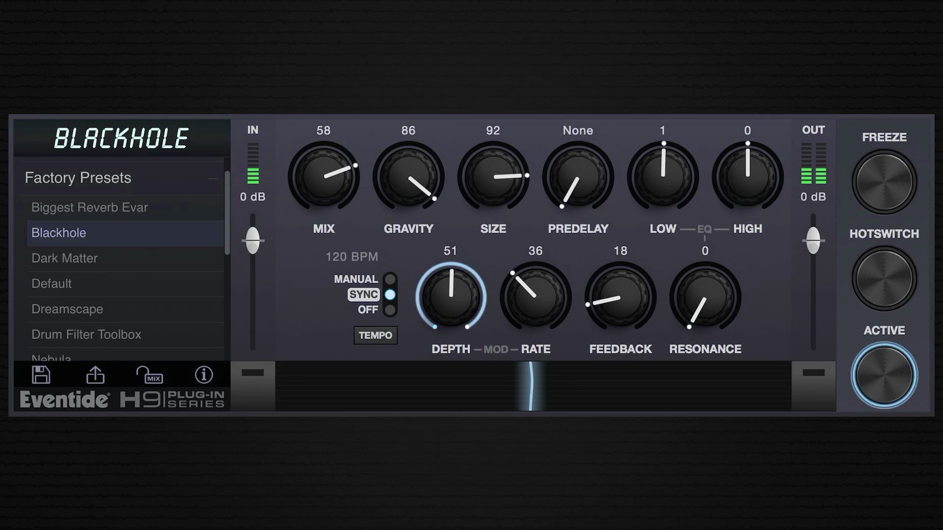Click the OUT level slider handle

[813, 240]
